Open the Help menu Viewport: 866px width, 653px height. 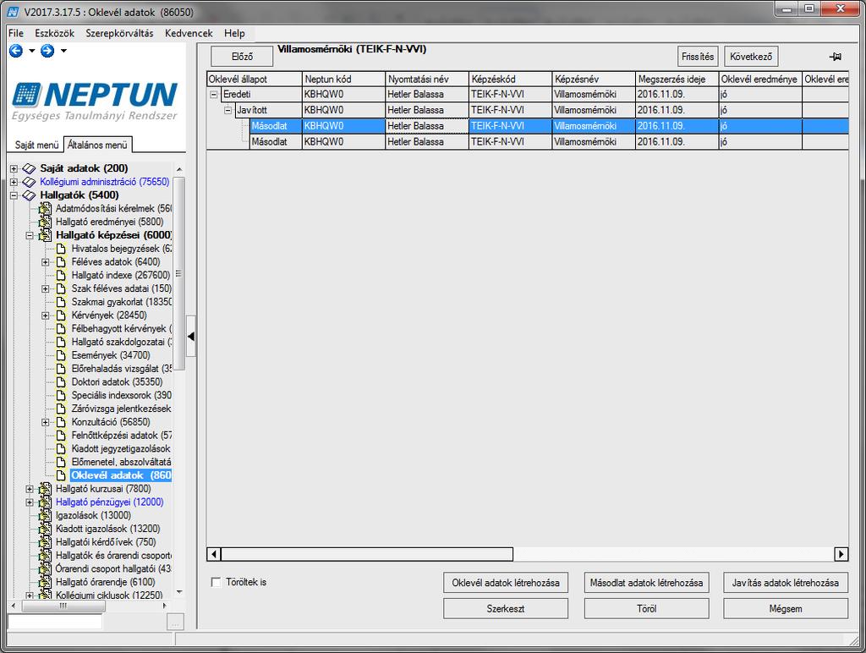pyautogui.click(x=234, y=33)
